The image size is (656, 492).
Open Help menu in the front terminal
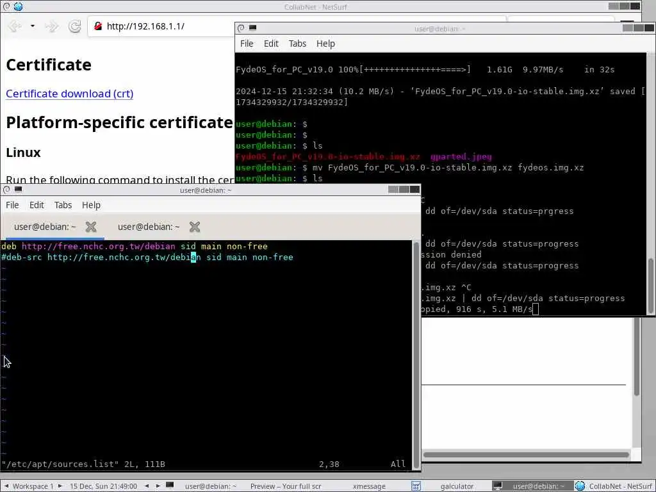(x=91, y=205)
